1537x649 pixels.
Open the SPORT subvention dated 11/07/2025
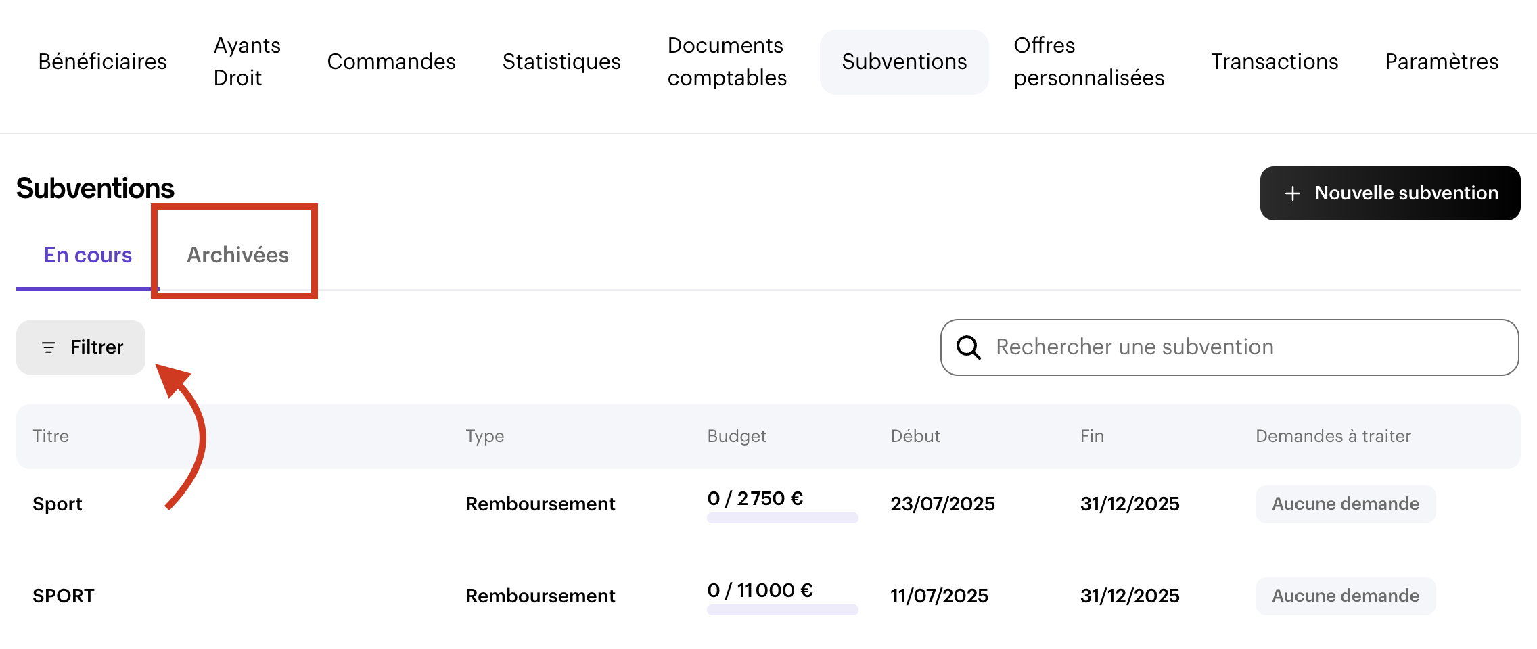(64, 596)
